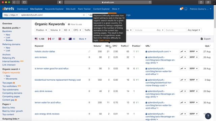Open keyword bioidentical hormone replacement therapy cost
Viewport: 216px width, 121px height.
pos(58,80)
